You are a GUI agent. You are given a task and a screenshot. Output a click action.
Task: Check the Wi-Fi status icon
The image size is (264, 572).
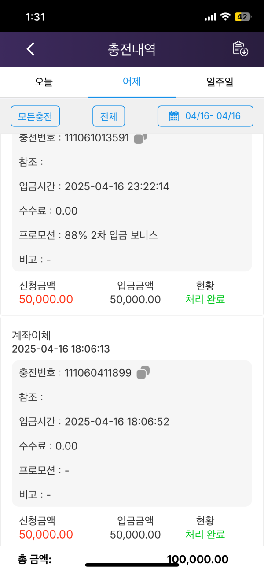click(x=226, y=17)
